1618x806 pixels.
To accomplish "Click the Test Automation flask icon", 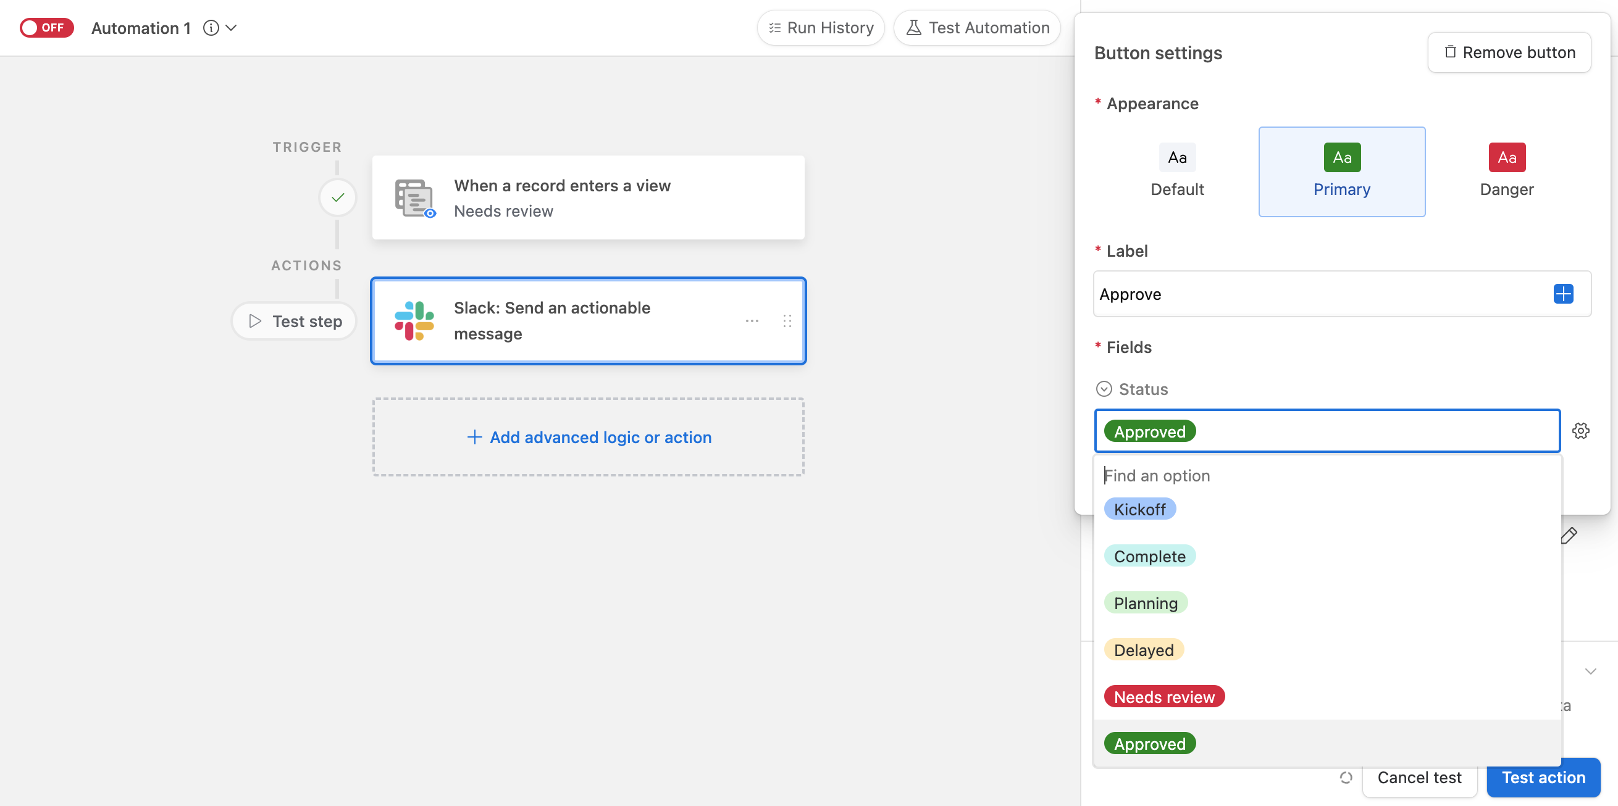I will [x=914, y=28].
